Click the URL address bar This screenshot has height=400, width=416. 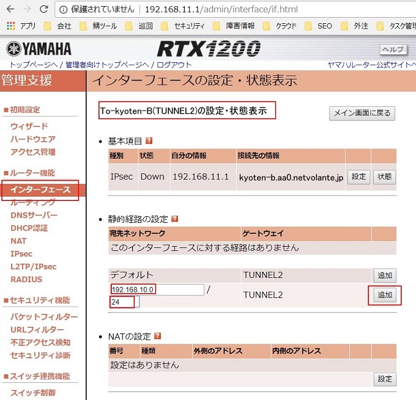[x=234, y=10]
